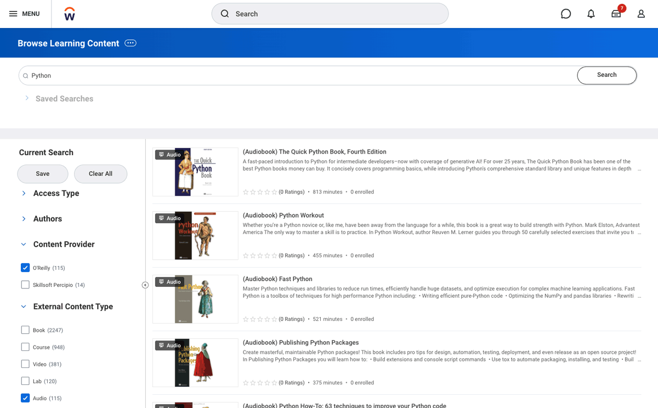Click Current Search heading
This screenshot has height=408, width=658.
(x=46, y=152)
